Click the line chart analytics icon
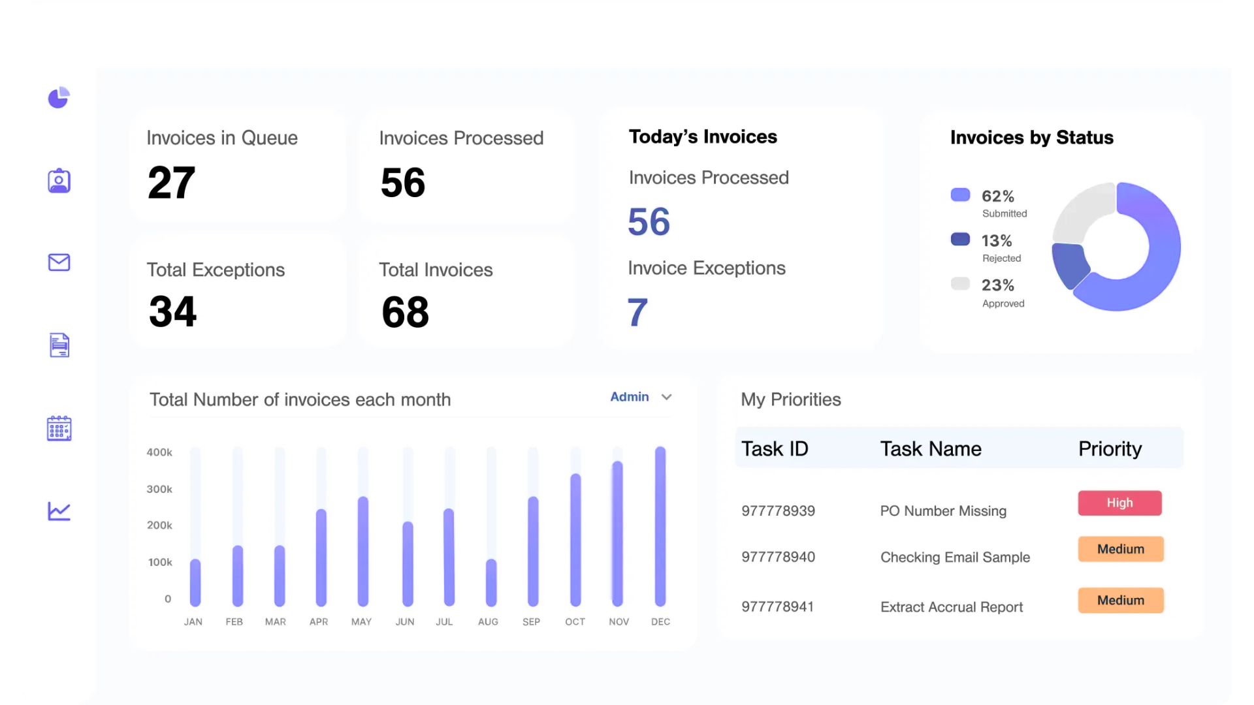The width and height of the screenshot is (1254, 705). pos(59,511)
